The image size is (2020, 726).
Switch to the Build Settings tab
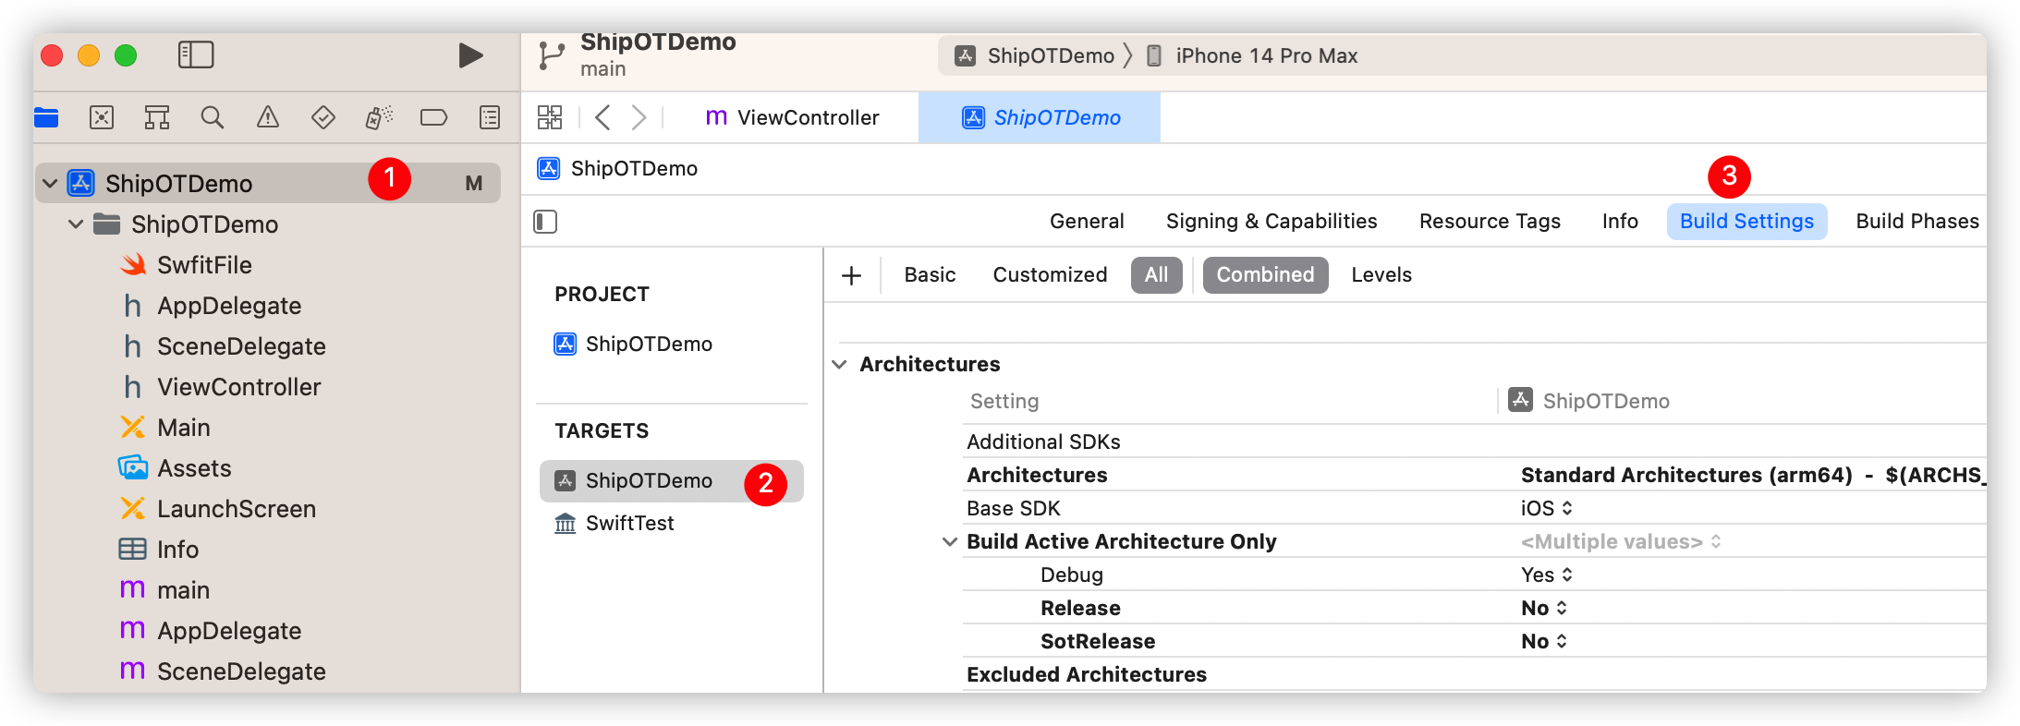1746,222
